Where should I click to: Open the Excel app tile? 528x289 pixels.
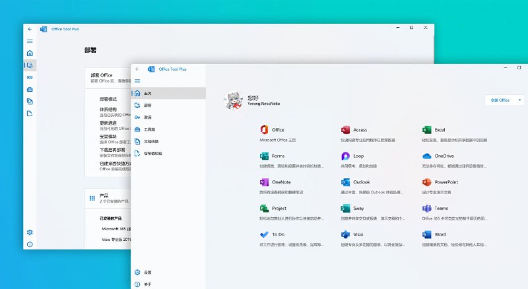427,130
